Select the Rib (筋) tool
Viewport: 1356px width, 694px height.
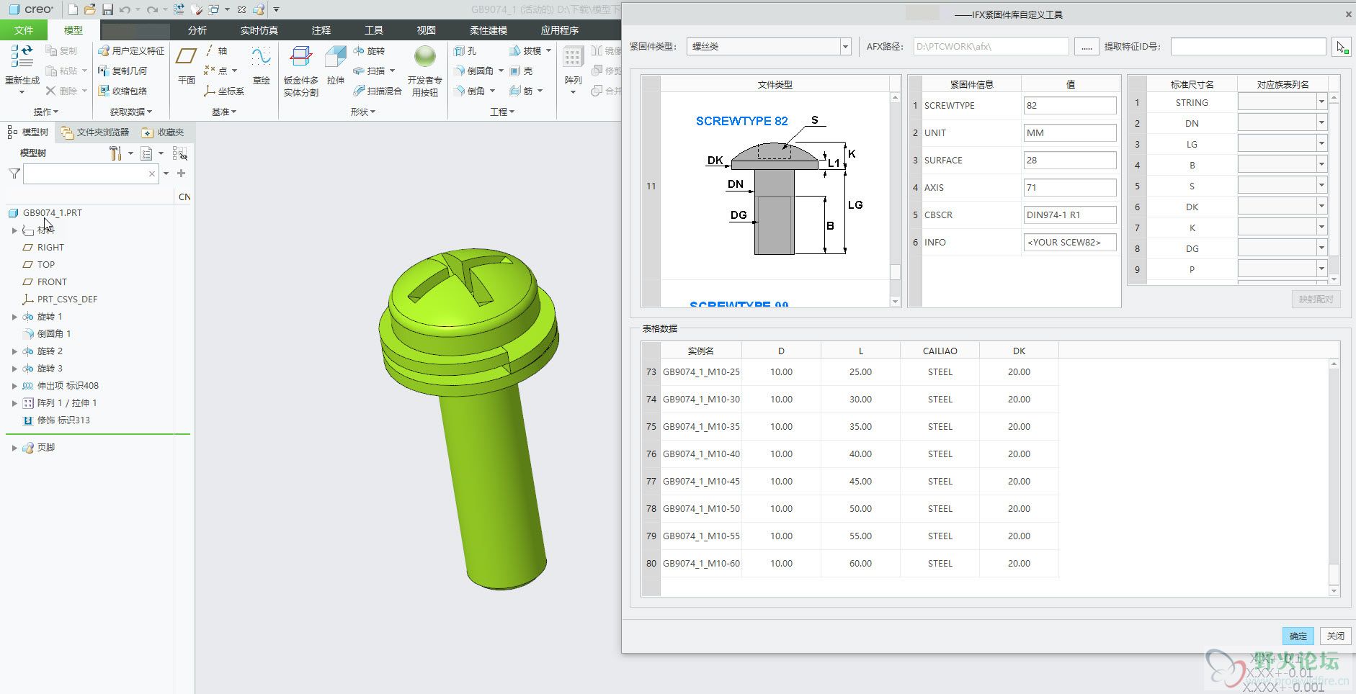[x=521, y=91]
